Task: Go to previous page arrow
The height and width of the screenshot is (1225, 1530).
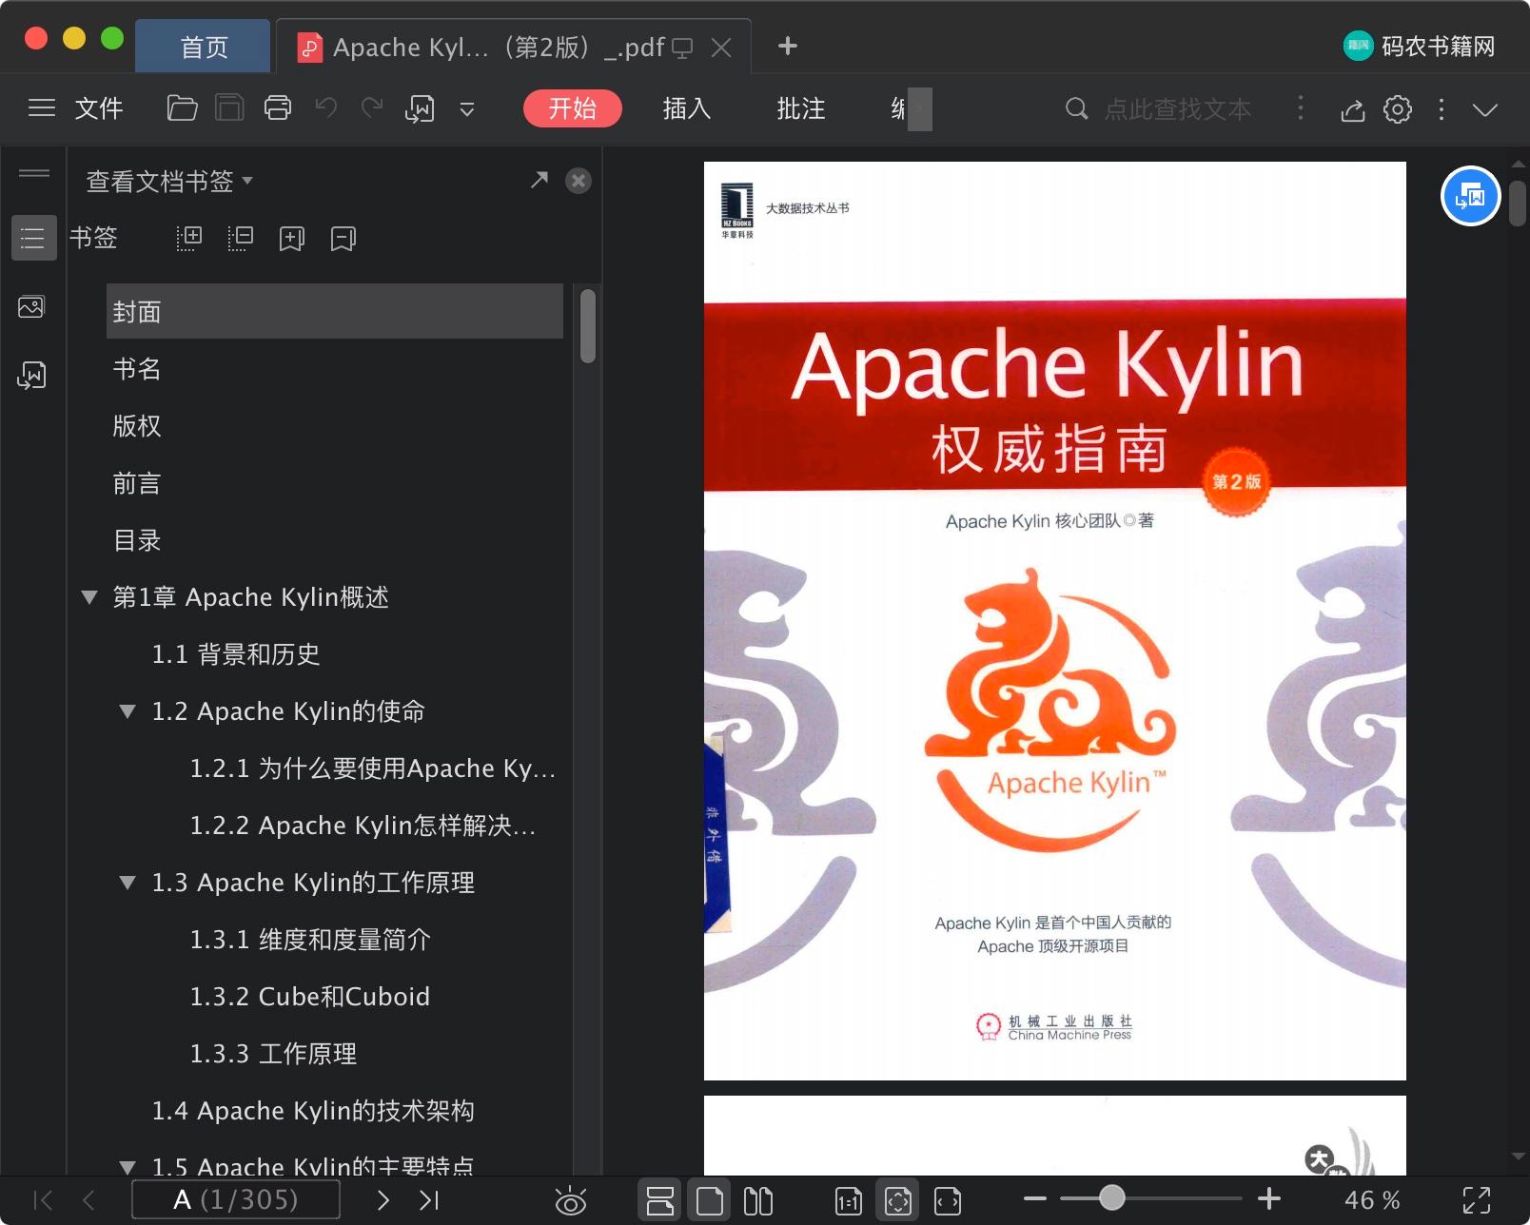Action: (88, 1200)
